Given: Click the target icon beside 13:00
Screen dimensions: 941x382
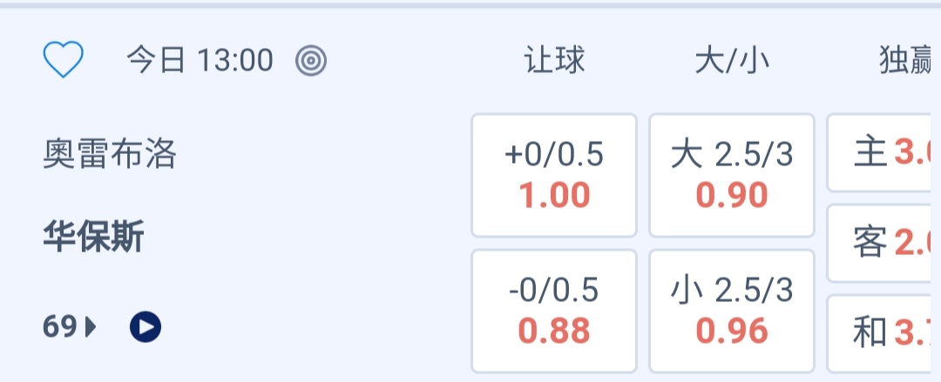Looking at the screenshot, I should click(310, 60).
